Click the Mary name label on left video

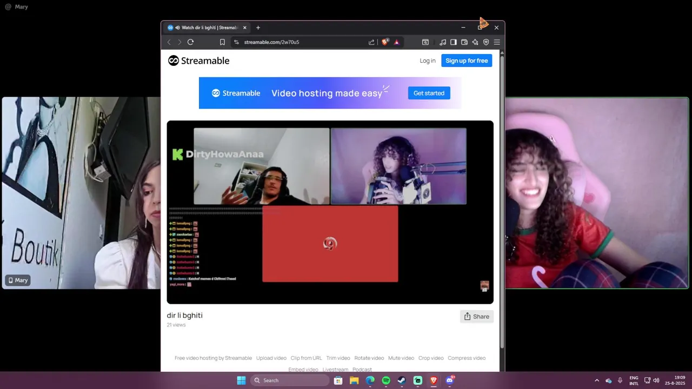18,280
